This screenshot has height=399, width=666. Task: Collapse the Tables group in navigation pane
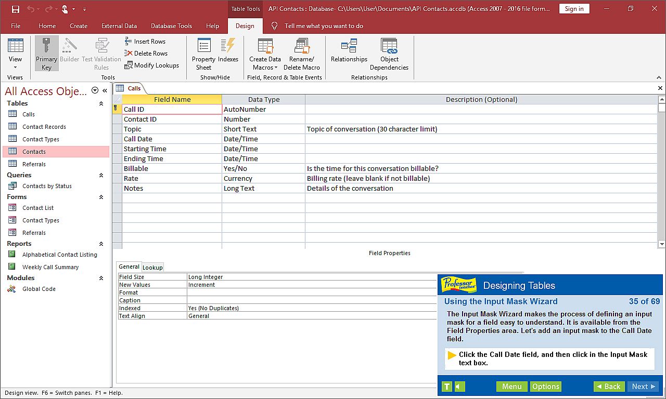point(101,103)
